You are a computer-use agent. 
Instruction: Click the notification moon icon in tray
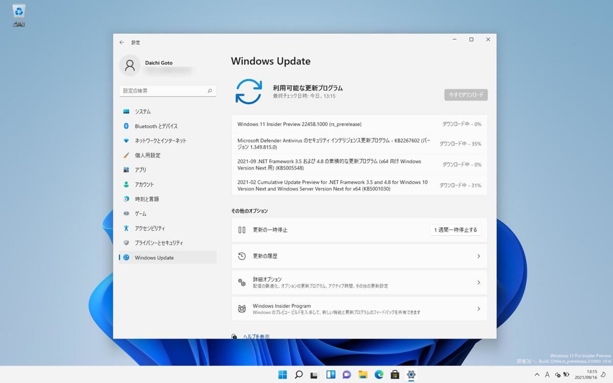(x=604, y=375)
